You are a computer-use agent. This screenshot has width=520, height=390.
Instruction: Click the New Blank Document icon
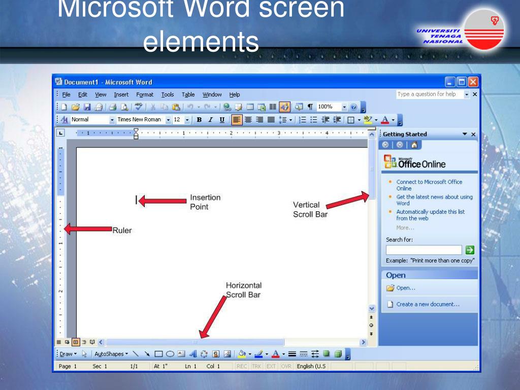tap(64, 107)
